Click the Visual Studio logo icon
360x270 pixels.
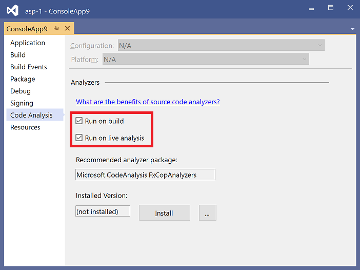tap(12, 11)
